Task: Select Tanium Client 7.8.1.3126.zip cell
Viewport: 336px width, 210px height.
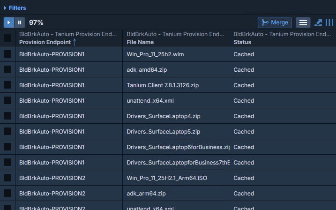Action: pos(163,85)
